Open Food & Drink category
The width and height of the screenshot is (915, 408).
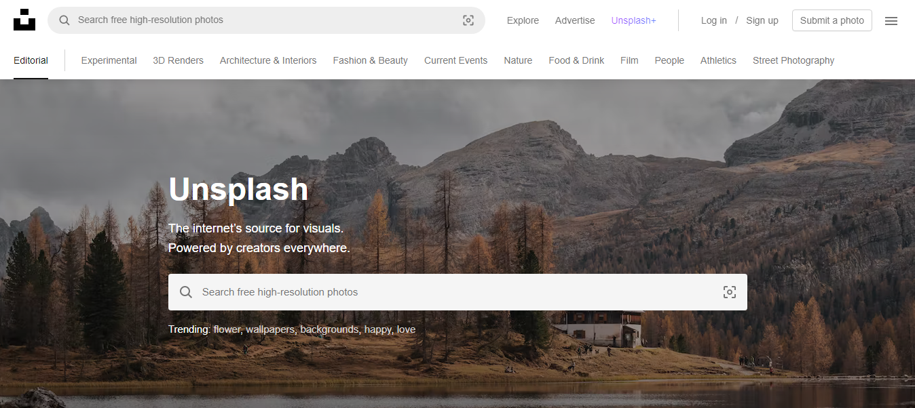pyautogui.click(x=576, y=60)
